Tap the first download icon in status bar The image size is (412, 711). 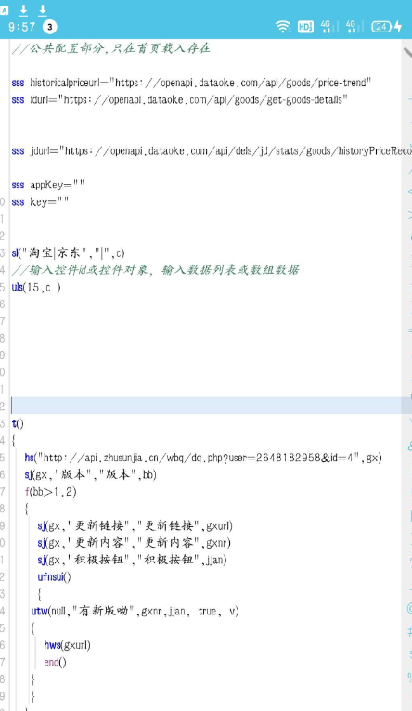click(23, 10)
